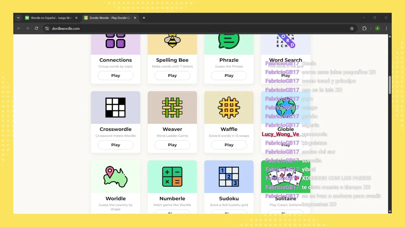The image size is (405, 227).
Task: Switch to Wordle en Español tab
Action: coord(51,18)
